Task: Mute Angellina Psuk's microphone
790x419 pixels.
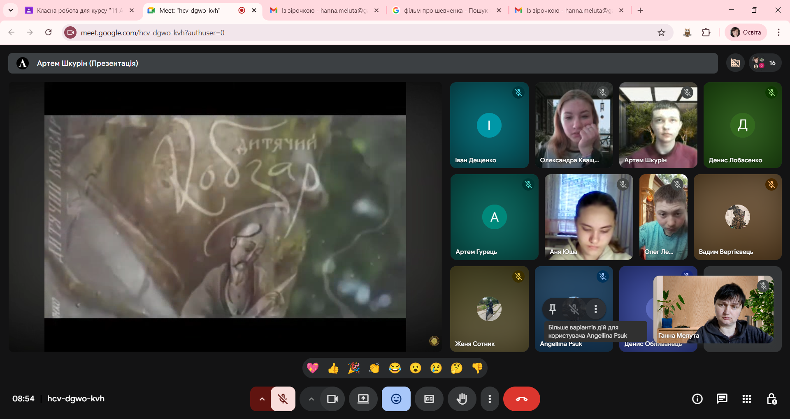Action: [574, 308]
